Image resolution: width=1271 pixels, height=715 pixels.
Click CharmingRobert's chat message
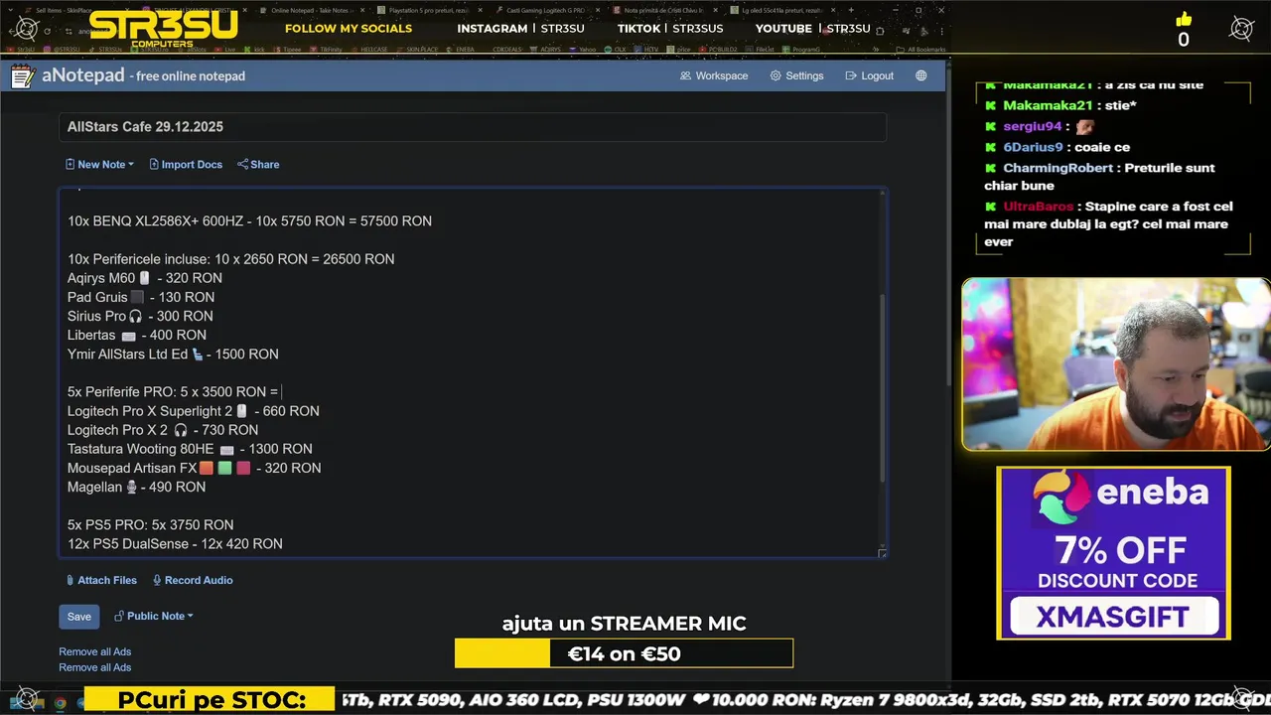coord(1099,177)
